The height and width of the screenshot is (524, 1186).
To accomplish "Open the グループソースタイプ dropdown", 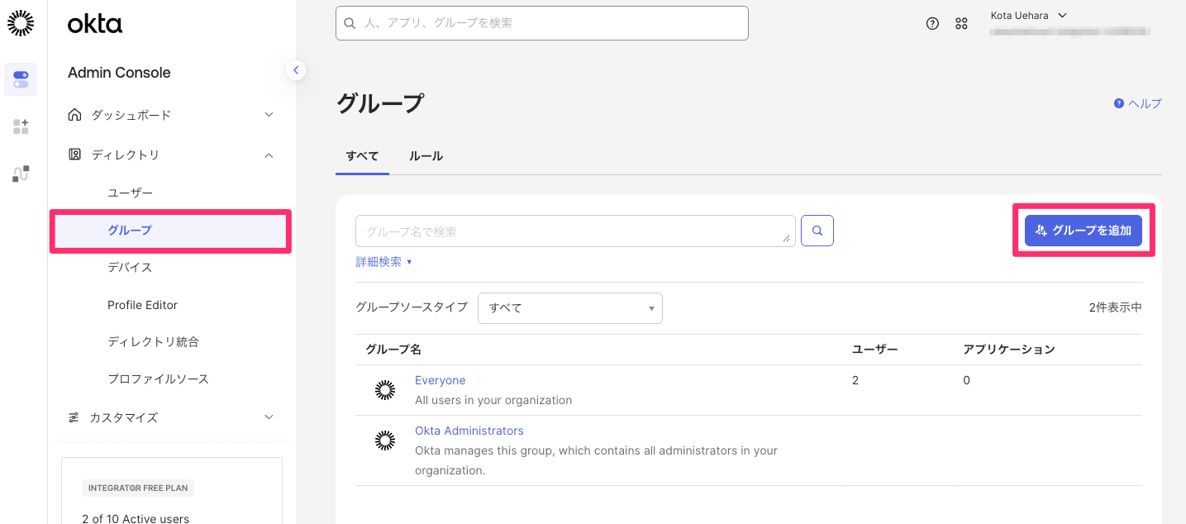I will click(570, 308).
